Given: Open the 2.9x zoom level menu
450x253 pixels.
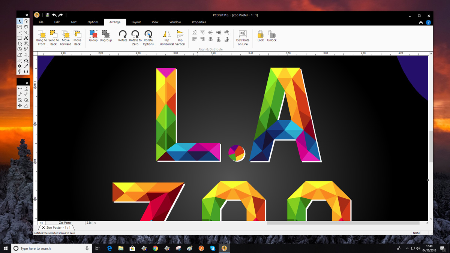Looking at the screenshot, I should click(89, 223).
